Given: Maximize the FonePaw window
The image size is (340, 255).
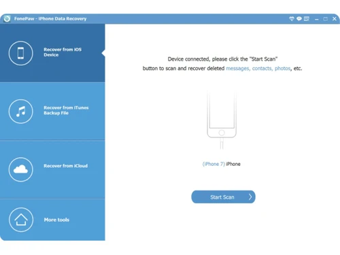Looking at the screenshot, I should tap(326, 19).
